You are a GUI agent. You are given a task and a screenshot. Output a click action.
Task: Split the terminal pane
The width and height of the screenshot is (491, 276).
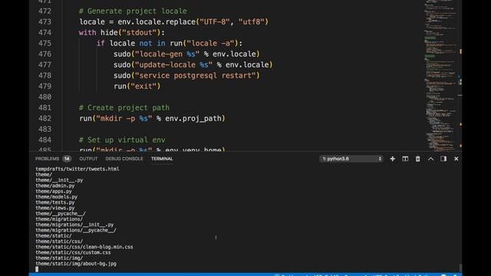point(405,159)
